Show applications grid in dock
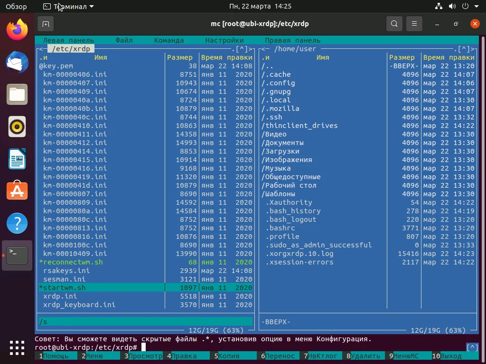Screen dimensions: 486x364 pos(17,347)
